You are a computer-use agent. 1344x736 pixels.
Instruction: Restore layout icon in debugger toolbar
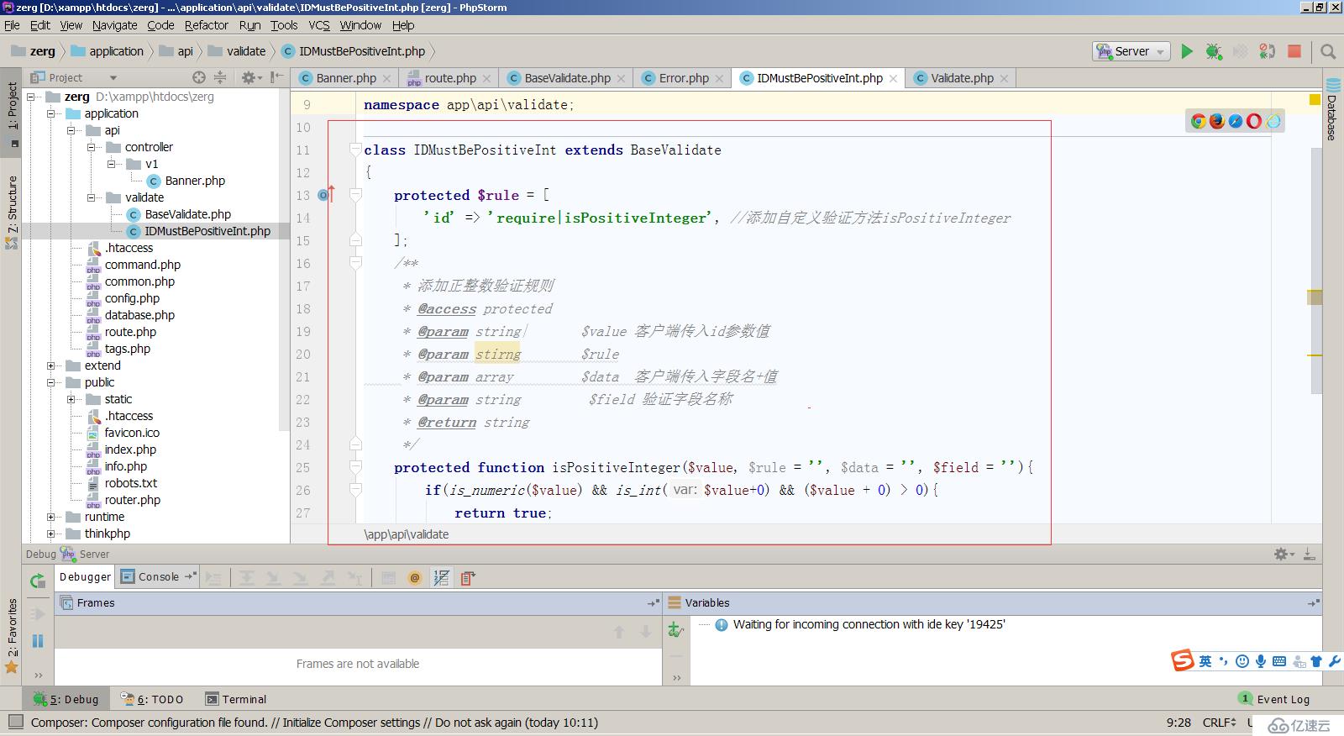[468, 578]
